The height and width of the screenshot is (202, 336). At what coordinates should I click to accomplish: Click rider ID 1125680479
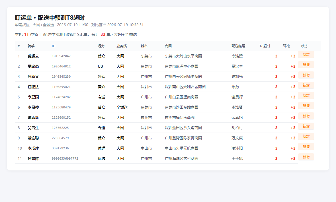(61, 107)
